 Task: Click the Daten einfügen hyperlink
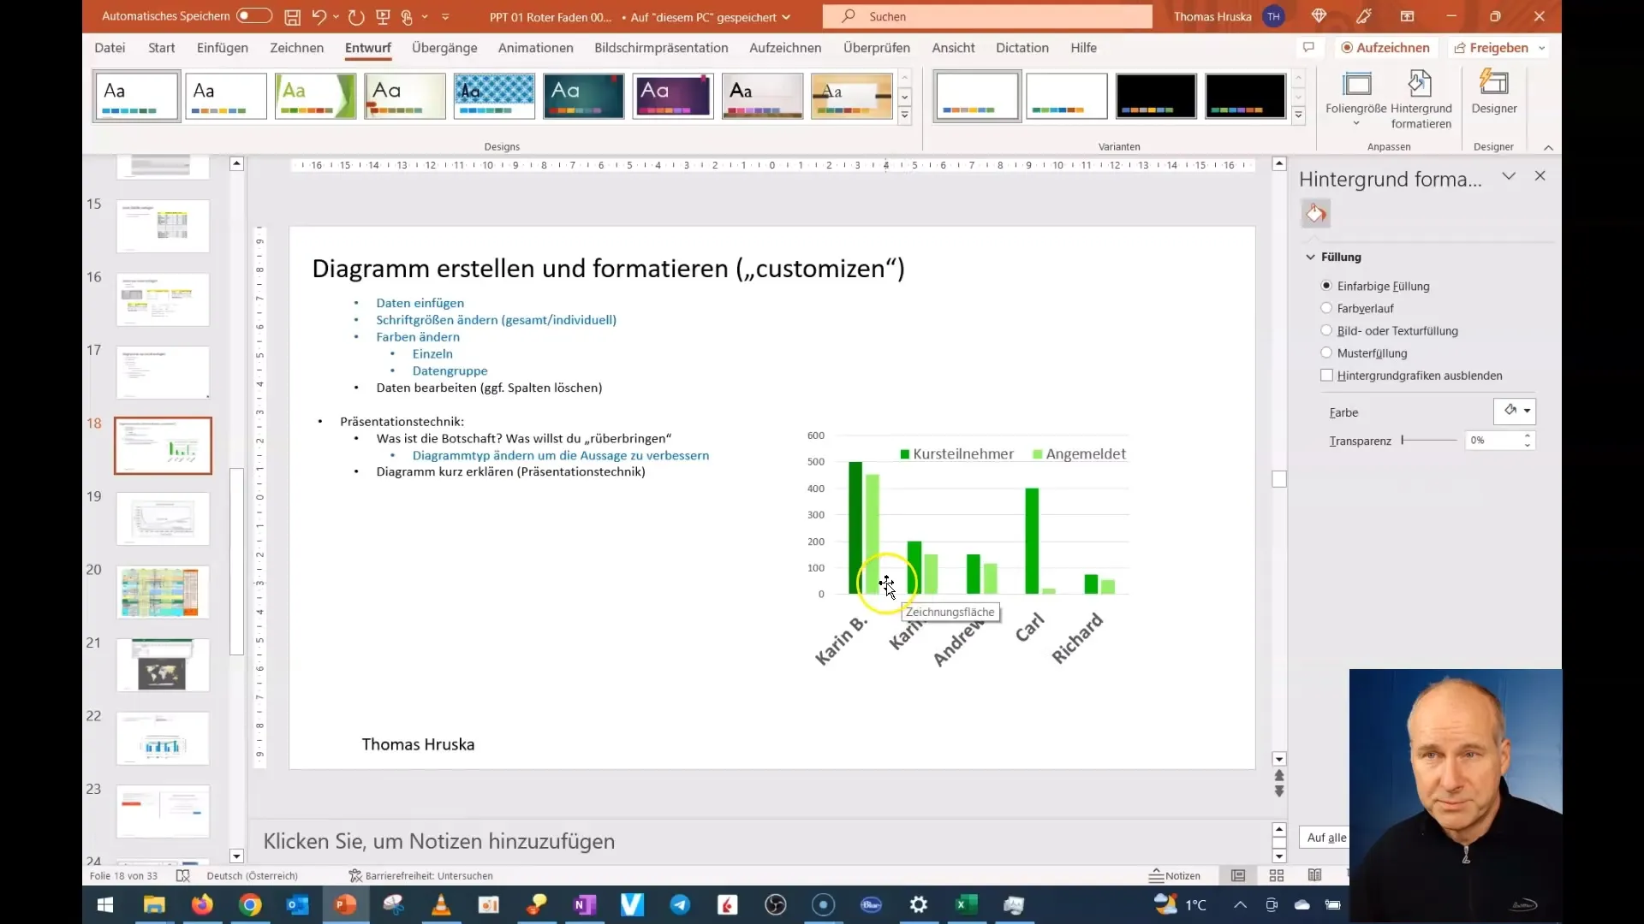point(419,302)
